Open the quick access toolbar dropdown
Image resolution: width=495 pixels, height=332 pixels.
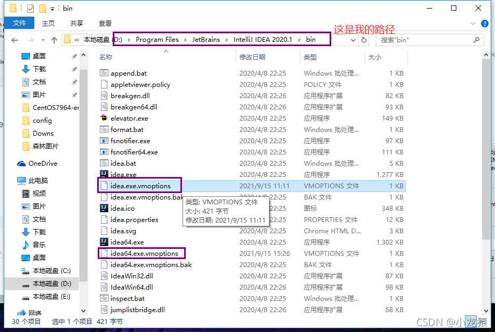53,9
